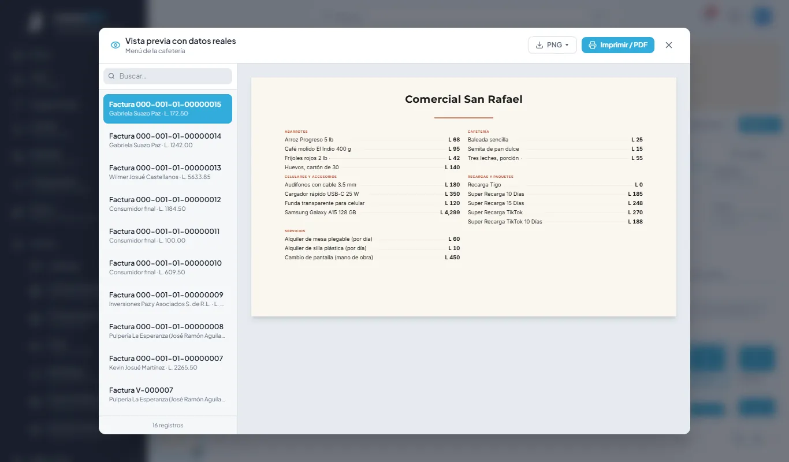Open the PNG download format dropdown
Image resolution: width=789 pixels, height=462 pixels.
click(x=552, y=45)
